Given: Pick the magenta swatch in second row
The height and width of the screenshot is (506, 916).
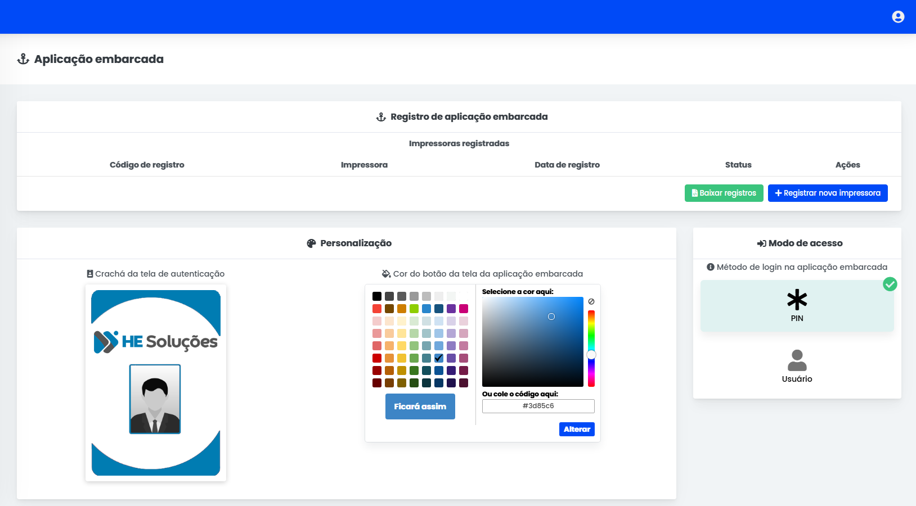Looking at the screenshot, I should click(464, 309).
